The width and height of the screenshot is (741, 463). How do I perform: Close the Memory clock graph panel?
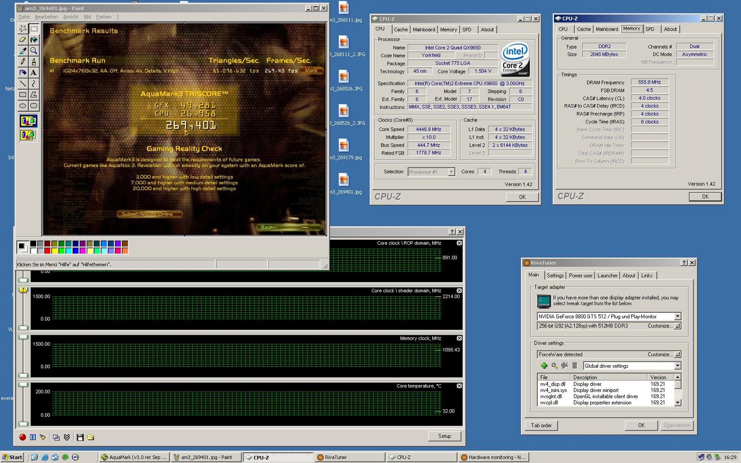pyautogui.click(x=459, y=338)
